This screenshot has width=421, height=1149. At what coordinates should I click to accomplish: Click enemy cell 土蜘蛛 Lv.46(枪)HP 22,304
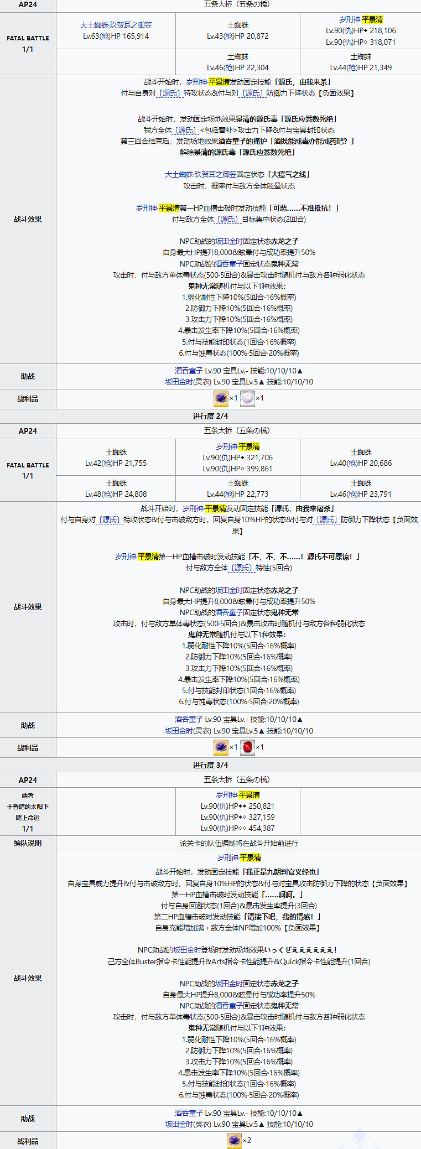click(238, 62)
